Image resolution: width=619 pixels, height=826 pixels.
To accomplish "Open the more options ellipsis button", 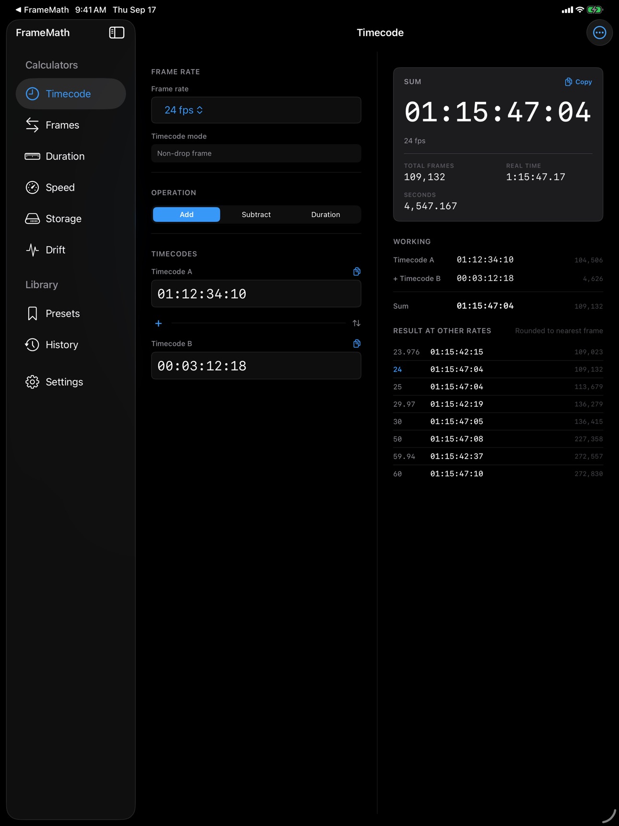I will [599, 33].
